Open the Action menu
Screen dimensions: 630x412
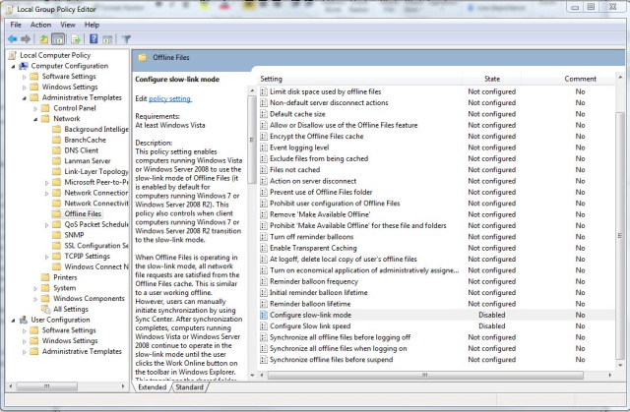click(40, 24)
